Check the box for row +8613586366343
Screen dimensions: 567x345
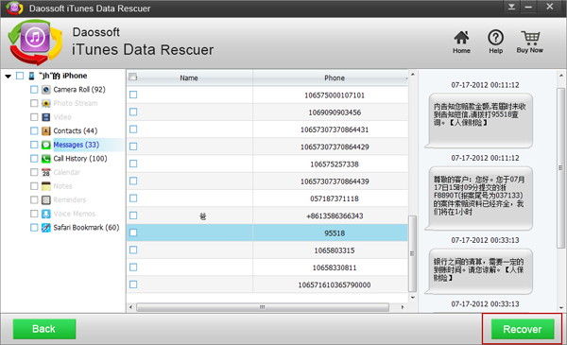(133, 216)
